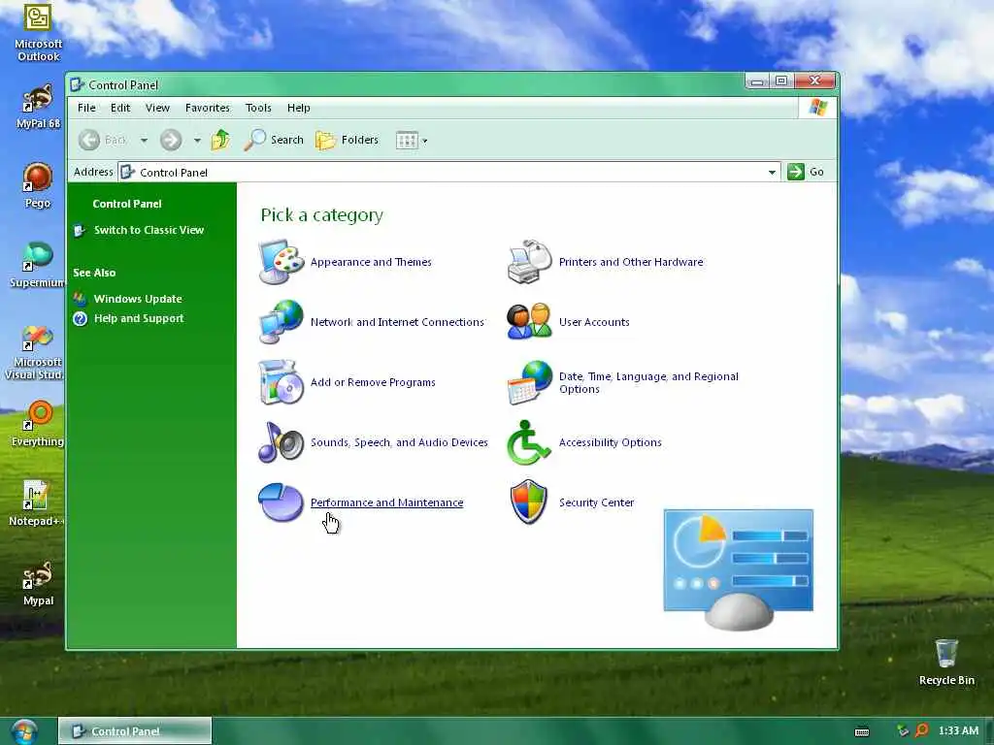Toggle the Folders pane toolbar button
994x745 pixels.
(x=347, y=140)
